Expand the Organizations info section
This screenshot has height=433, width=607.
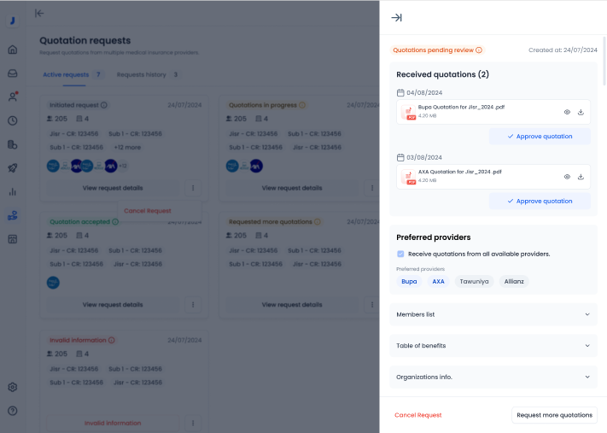pos(493,377)
